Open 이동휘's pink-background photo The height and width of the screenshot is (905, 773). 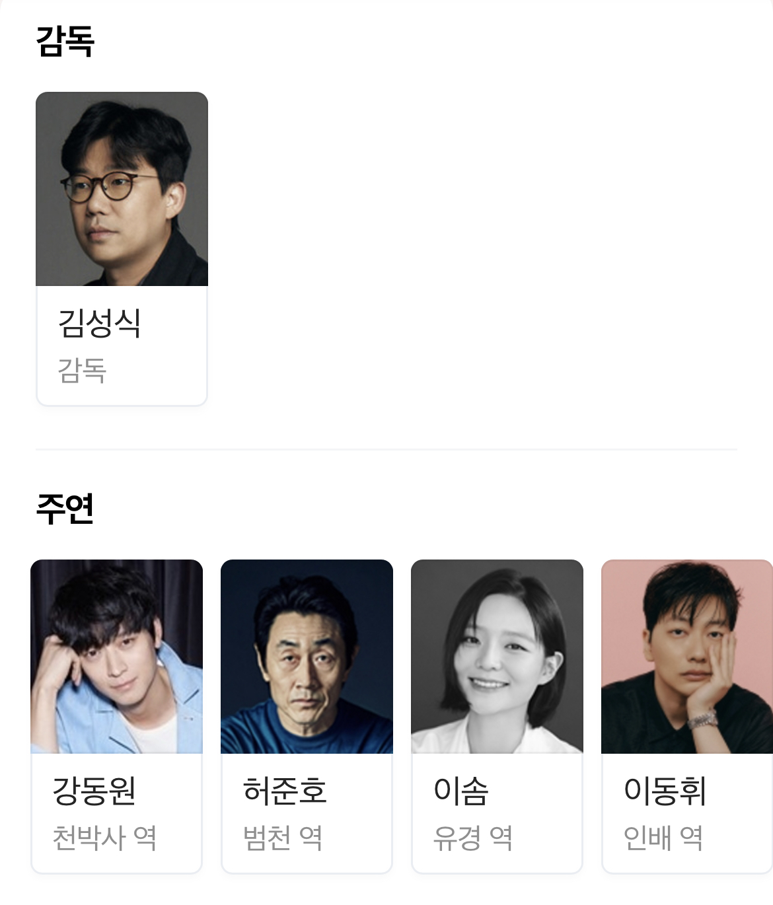687,657
